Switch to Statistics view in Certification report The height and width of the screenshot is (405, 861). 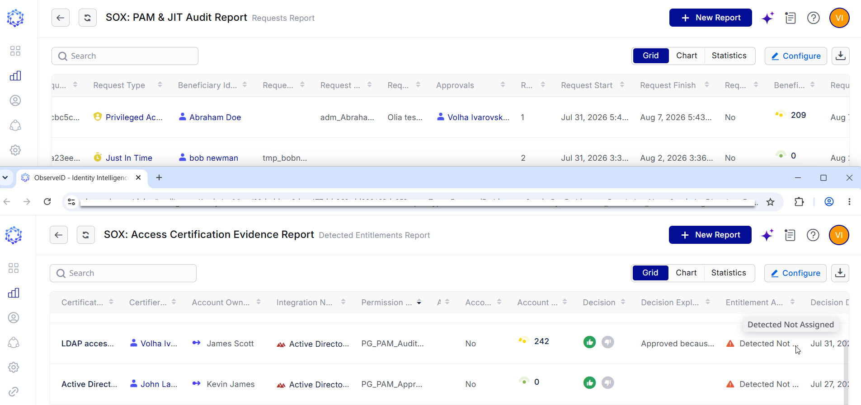[x=729, y=273]
